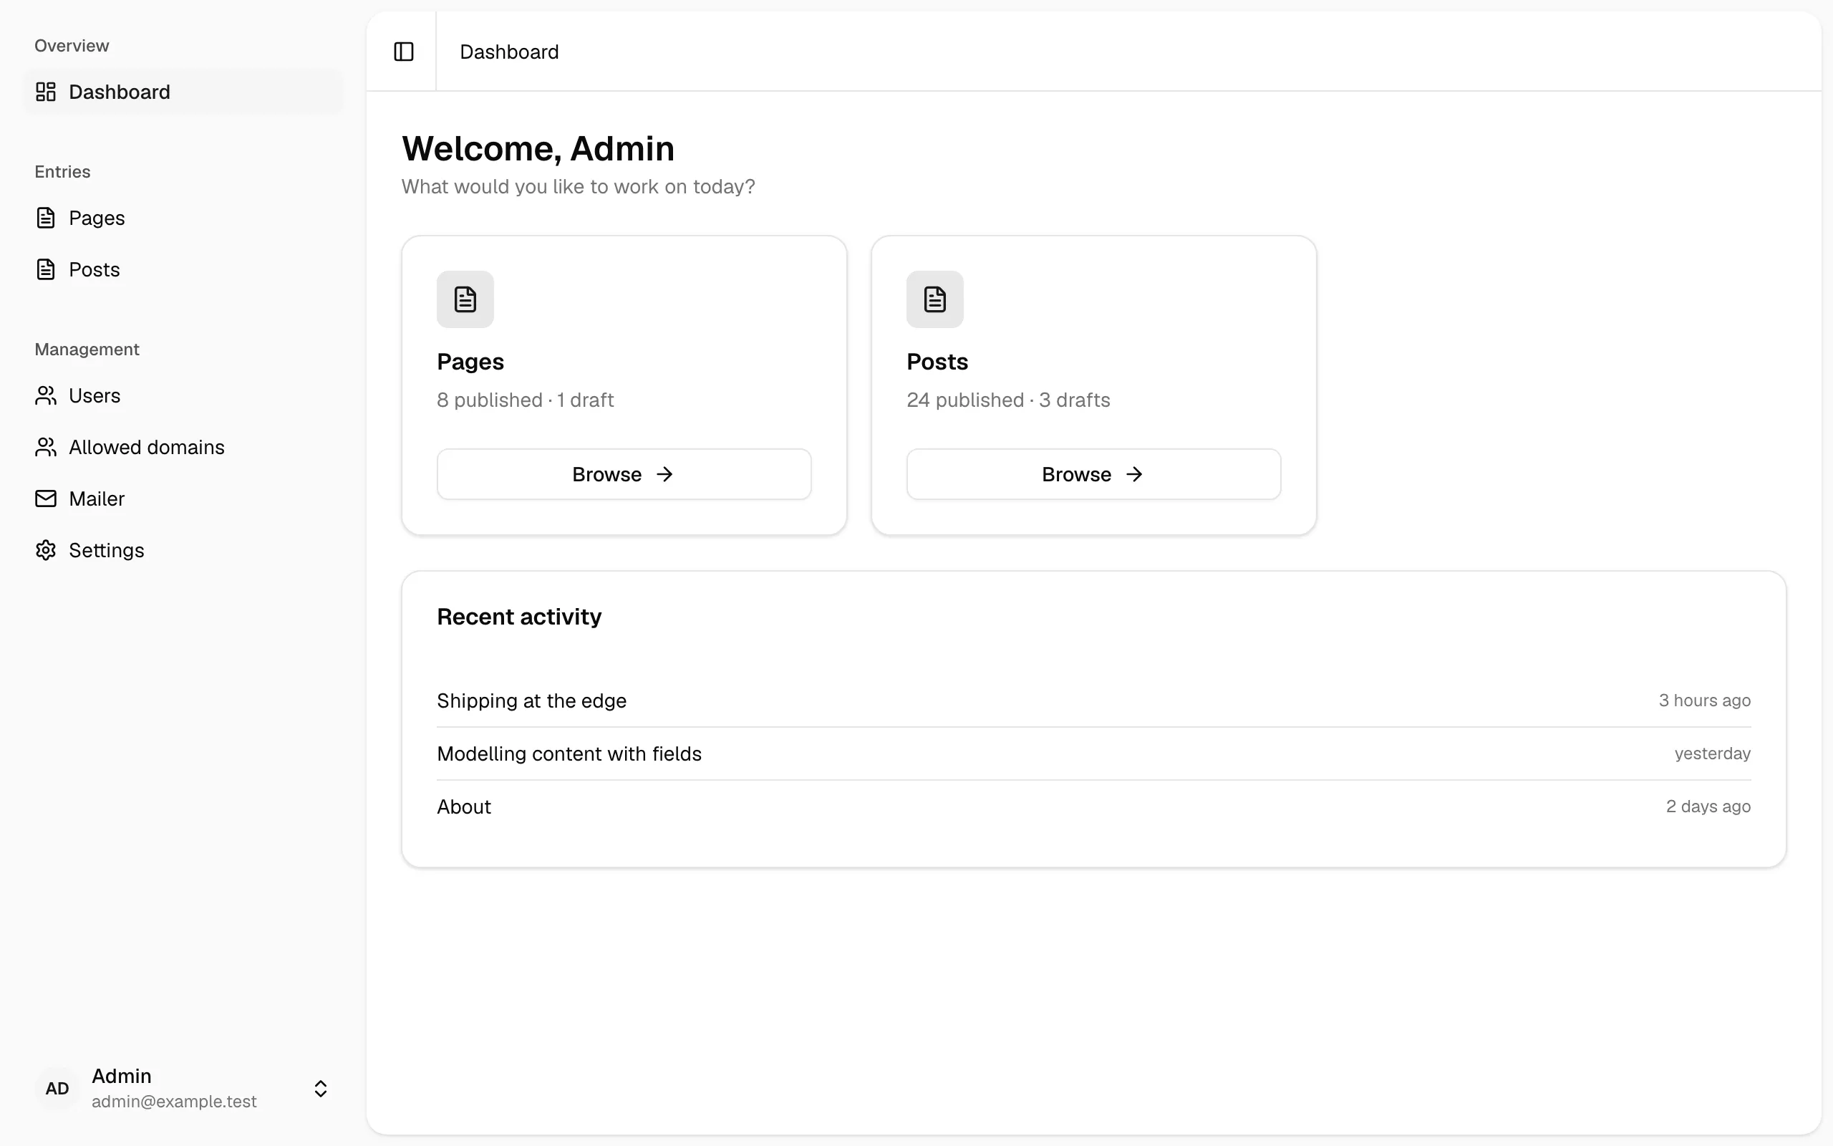Open Settings in the sidebar menu
1833x1146 pixels.
pyautogui.click(x=183, y=550)
